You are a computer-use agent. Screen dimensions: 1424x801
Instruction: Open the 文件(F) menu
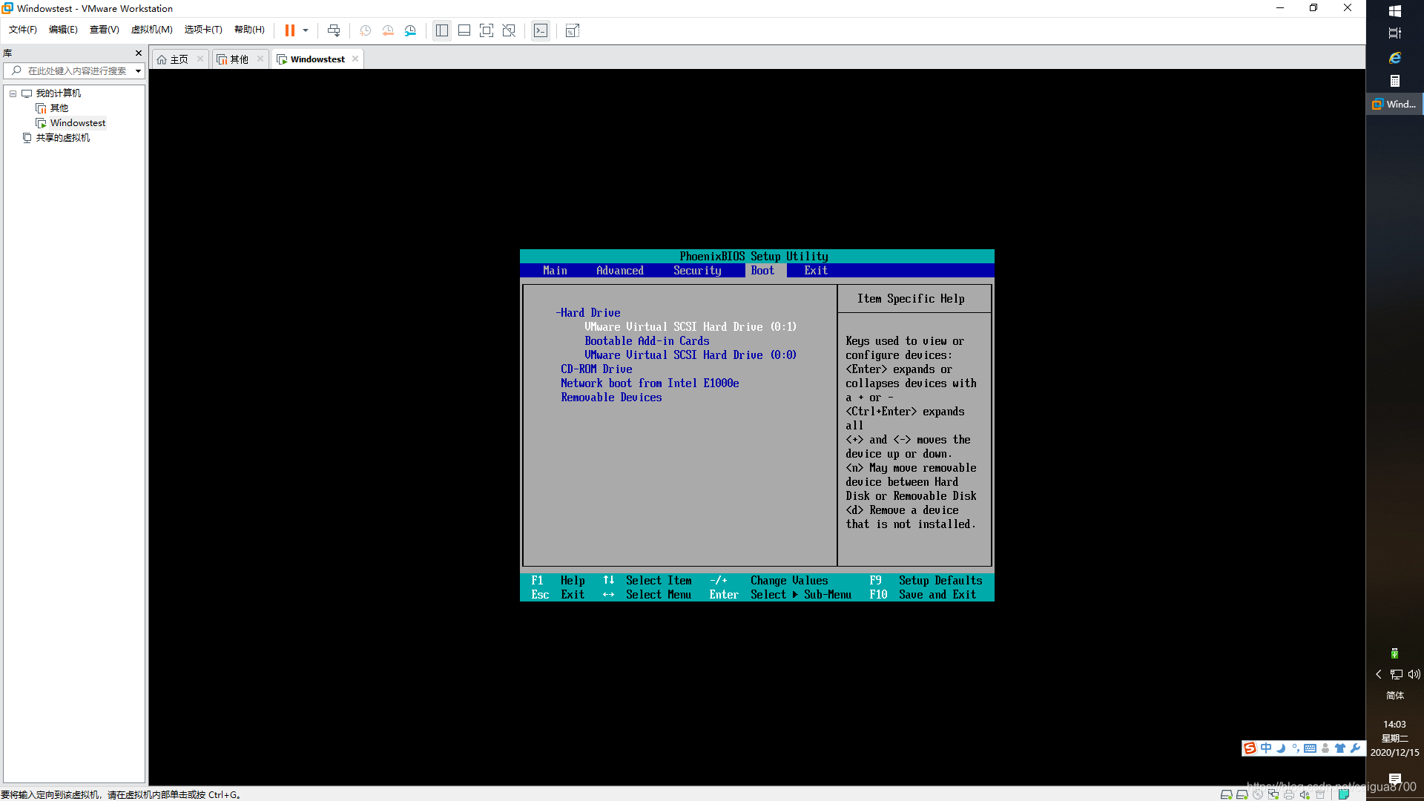click(x=22, y=30)
